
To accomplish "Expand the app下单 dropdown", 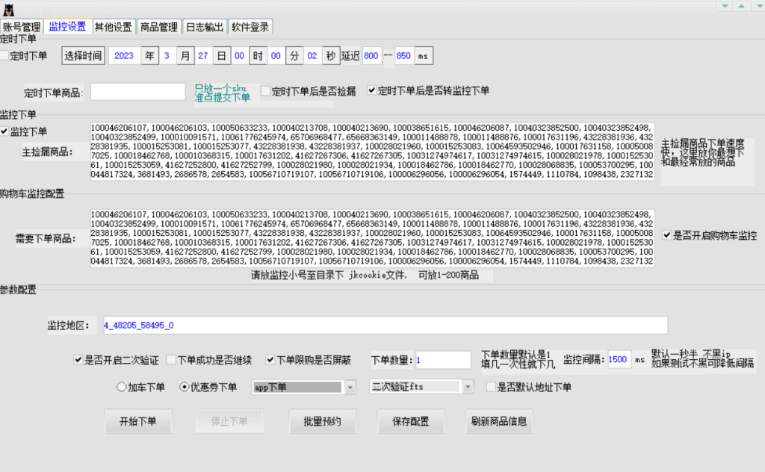I will tap(350, 387).
